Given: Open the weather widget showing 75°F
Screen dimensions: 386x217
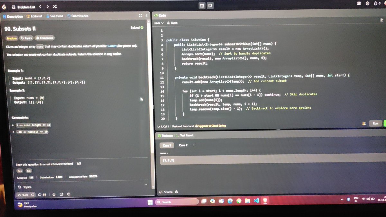Looking at the screenshot, I should (x=27, y=205).
